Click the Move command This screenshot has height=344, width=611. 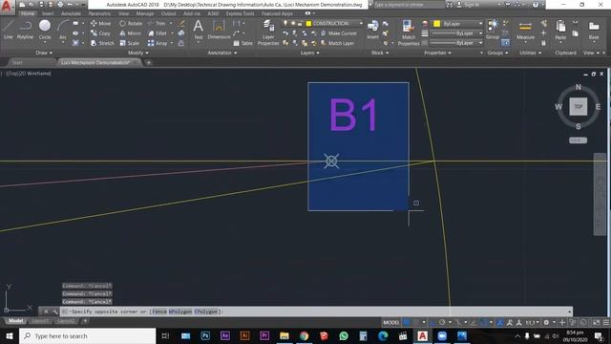tap(100, 23)
